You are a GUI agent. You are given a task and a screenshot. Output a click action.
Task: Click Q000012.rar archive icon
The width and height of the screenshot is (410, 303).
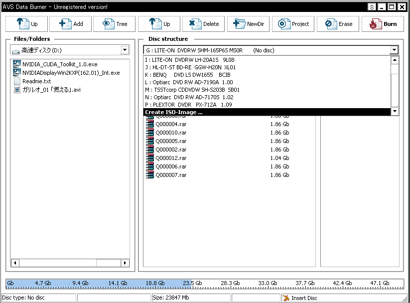click(x=150, y=158)
